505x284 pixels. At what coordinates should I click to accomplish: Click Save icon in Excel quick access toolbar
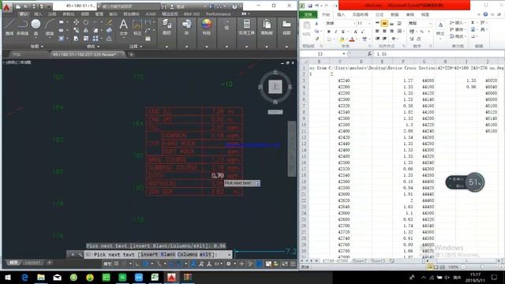(x=310, y=6)
